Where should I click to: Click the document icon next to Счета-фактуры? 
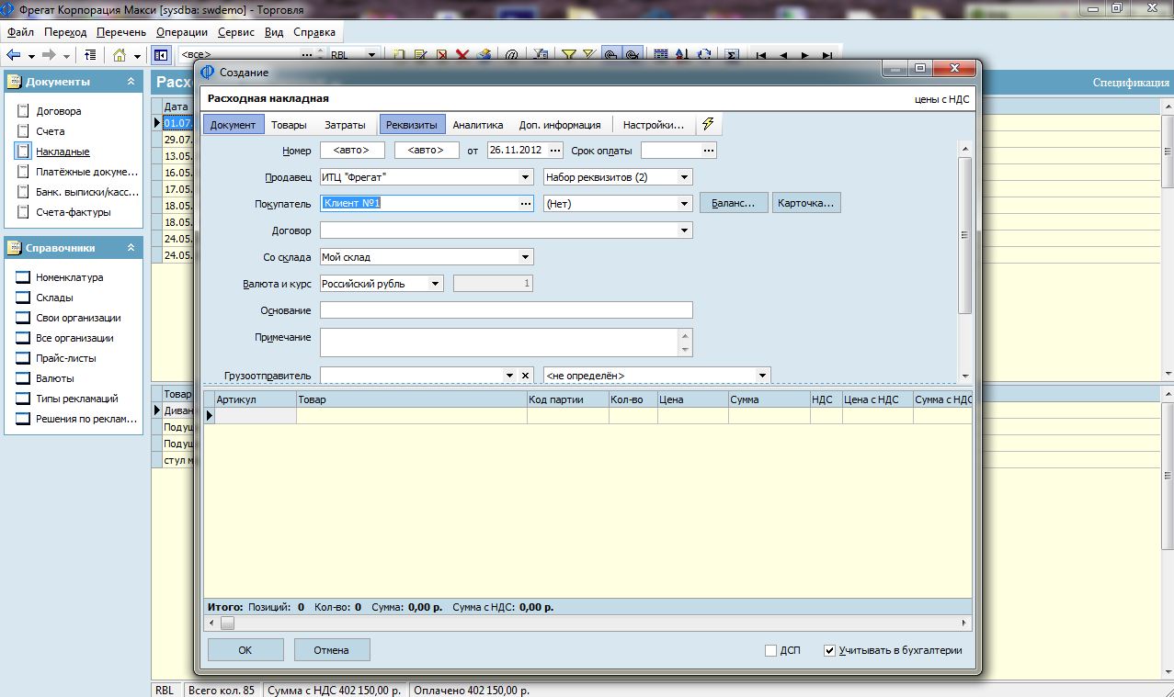point(24,212)
